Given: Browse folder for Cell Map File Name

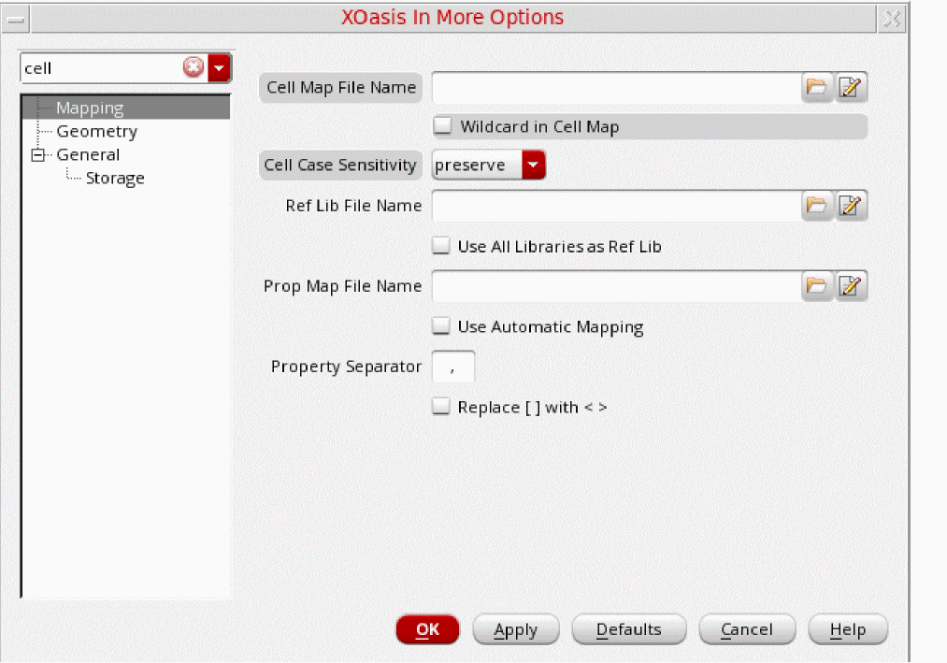Looking at the screenshot, I should [x=816, y=88].
